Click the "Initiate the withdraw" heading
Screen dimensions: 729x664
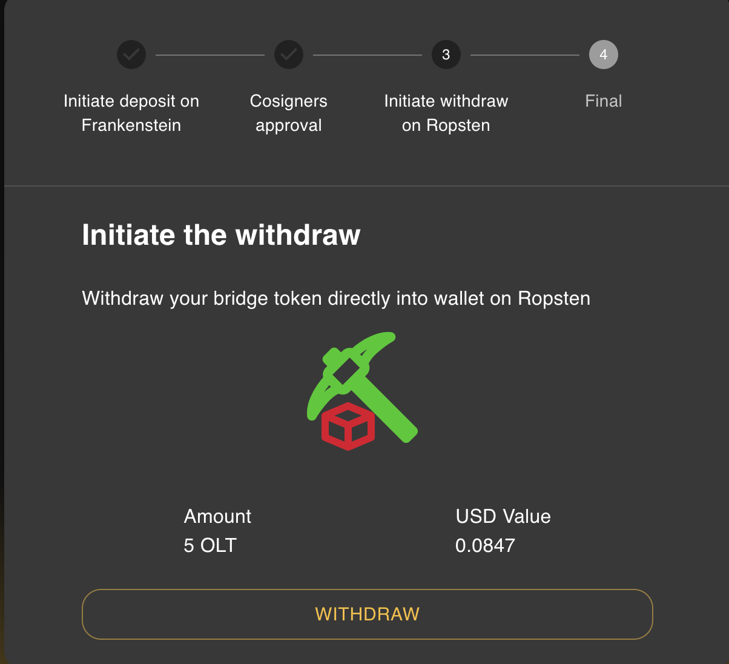[x=221, y=235]
